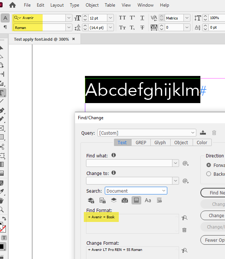Open the leading (14,4 pt) dropdown
This screenshot has width=225, height=259.
110,28
